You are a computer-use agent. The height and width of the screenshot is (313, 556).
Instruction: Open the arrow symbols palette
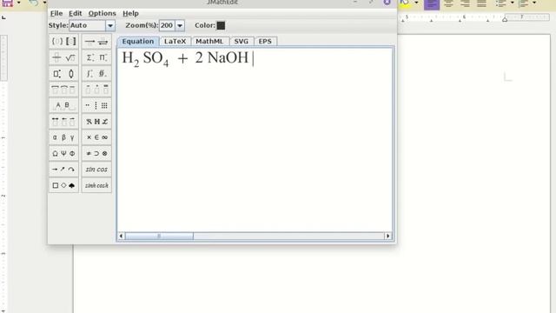(63, 170)
